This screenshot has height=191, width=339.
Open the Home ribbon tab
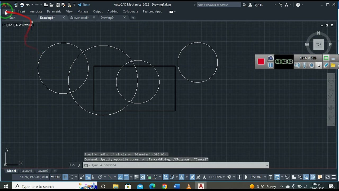click(x=9, y=11)
